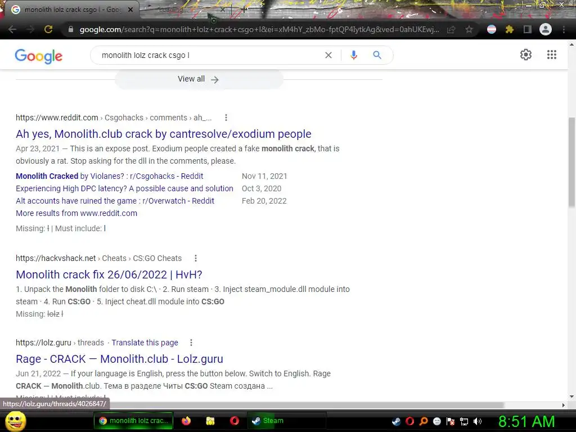This screenshot has height=432, width=576.
Task: Click the 8:51 AM taskbar clock
Action: [x=526, y=421]
